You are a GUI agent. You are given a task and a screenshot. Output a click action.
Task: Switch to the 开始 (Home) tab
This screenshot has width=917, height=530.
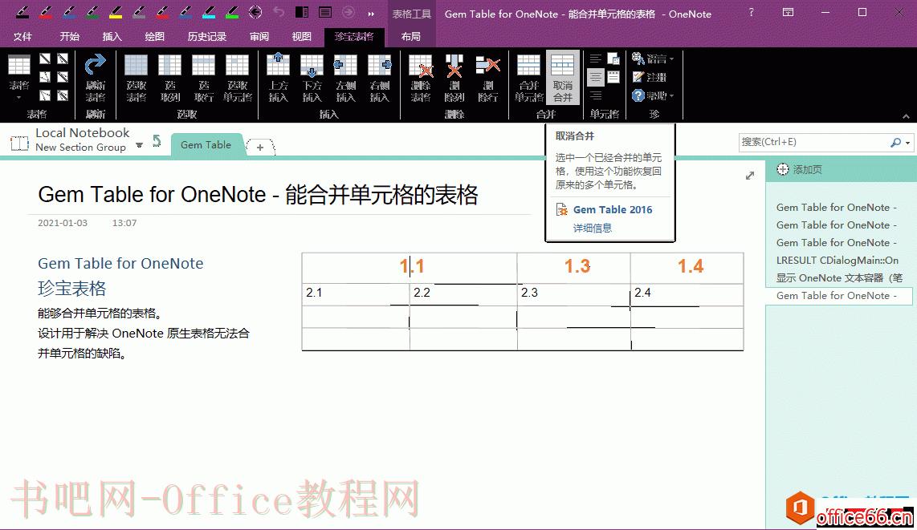click(69, 36)
